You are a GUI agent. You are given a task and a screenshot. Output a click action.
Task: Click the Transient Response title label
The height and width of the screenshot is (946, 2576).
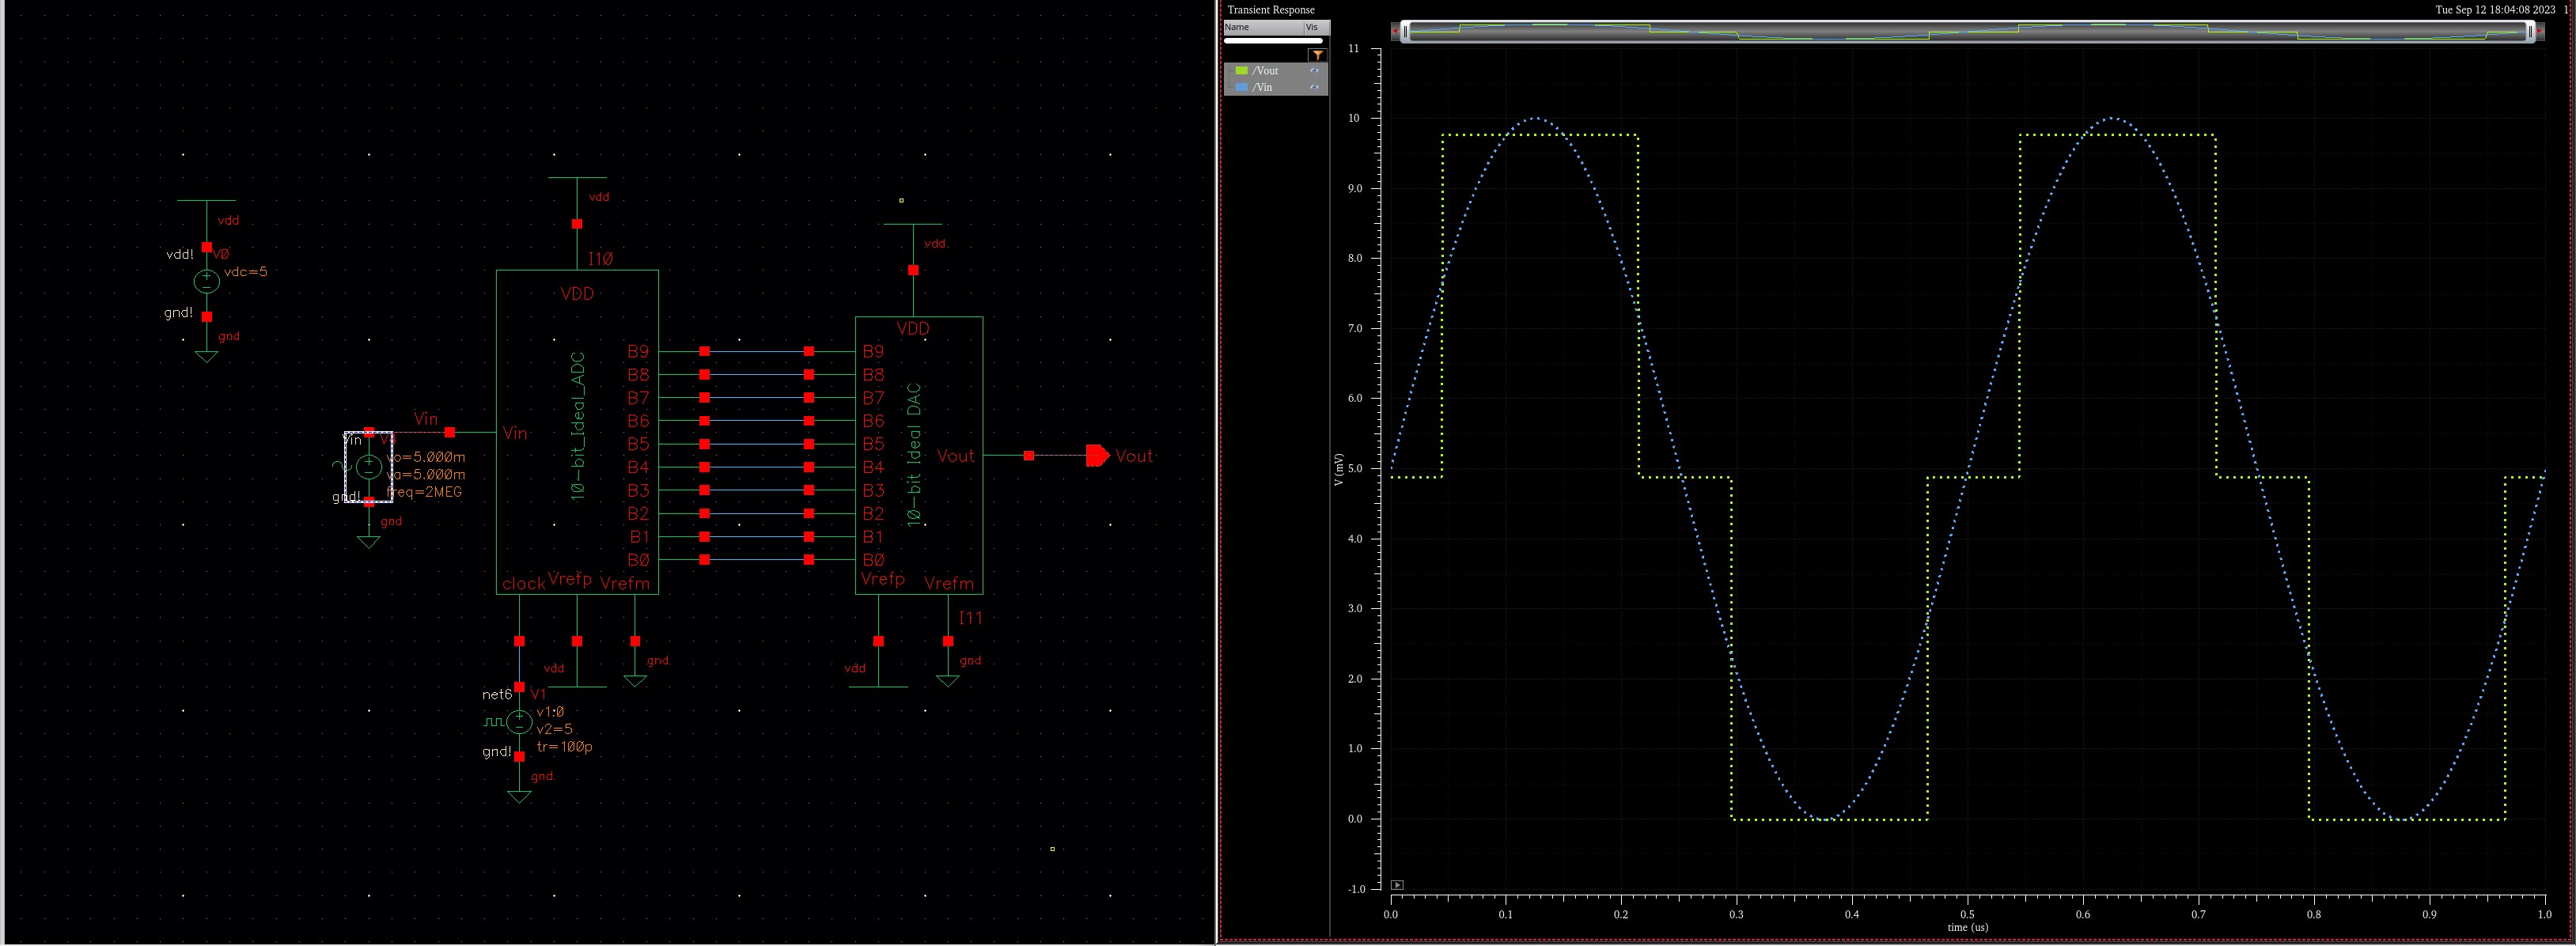1271,10
